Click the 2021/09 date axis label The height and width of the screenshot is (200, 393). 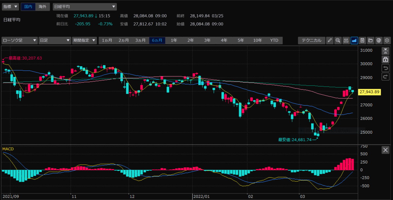[10, 197]
